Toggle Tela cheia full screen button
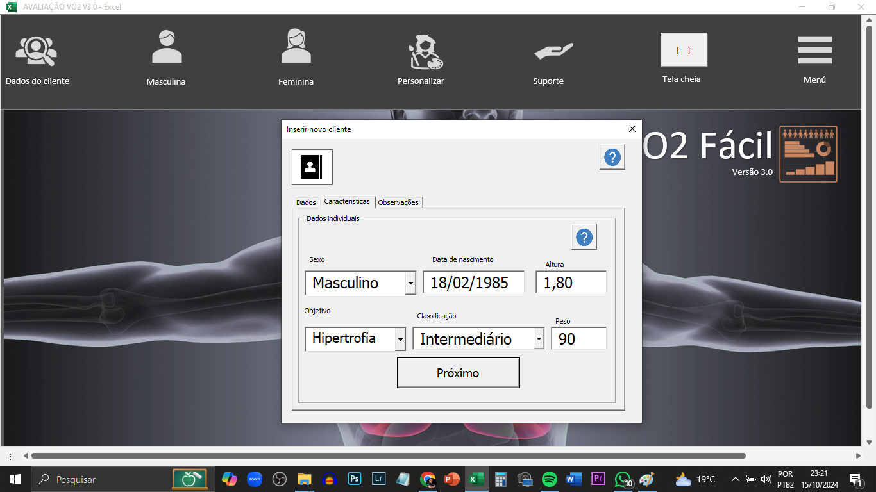876x492 pixels. click(x=684, y=50)
